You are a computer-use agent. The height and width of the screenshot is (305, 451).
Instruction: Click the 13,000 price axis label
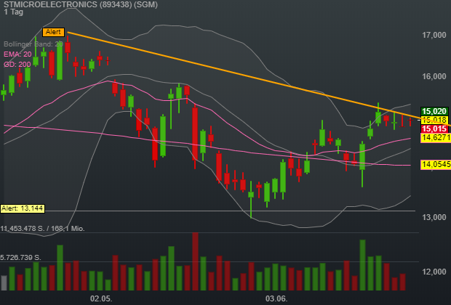point(434,217)
